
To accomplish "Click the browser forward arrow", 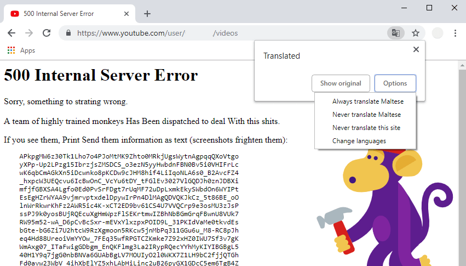I will (29, 33).
